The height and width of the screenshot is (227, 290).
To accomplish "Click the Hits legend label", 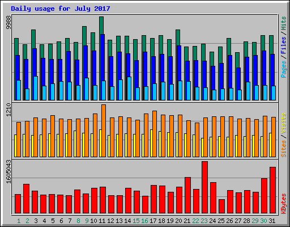I will tap(284, 23).
